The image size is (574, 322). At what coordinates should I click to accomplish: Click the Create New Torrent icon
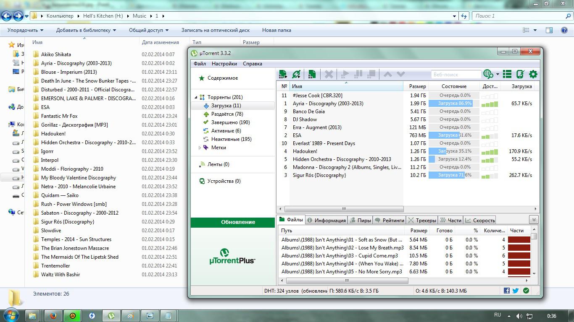[311, 74]
